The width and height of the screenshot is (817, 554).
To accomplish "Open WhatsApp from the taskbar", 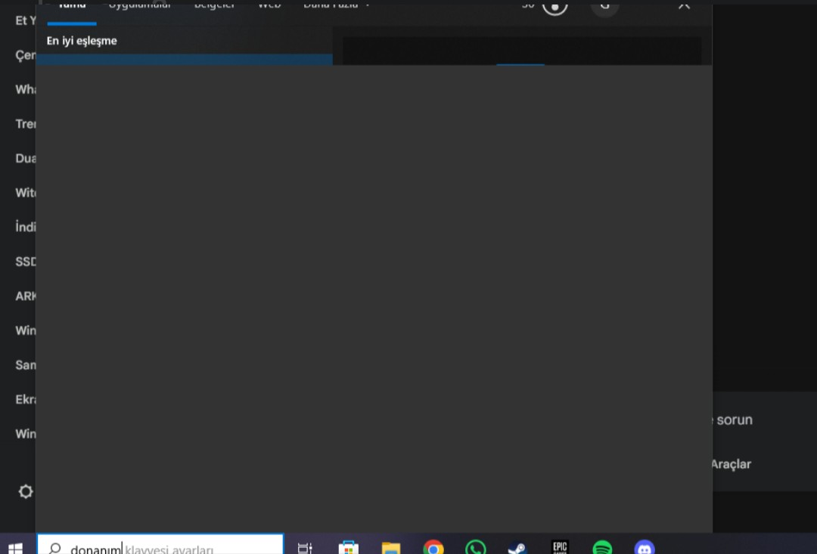I will pyautogui.click(x=476, y=548).
